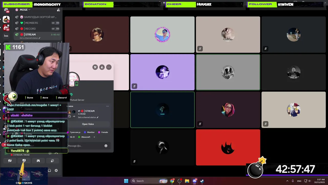Click the crossed-swords icon in the profile popup
328x185 pixels.
(x=95, y=67)
